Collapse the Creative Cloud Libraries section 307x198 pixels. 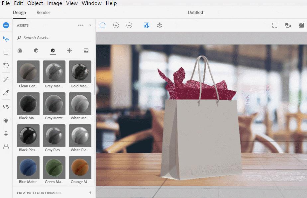click(90, 193)
